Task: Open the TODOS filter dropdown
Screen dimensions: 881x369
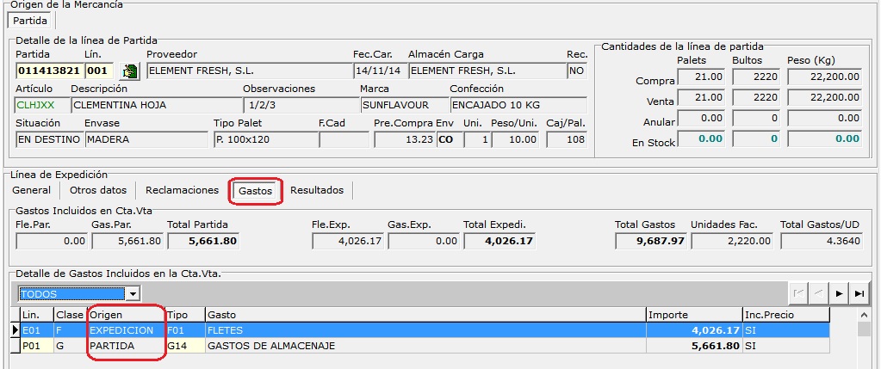Action: coord(133,294)
